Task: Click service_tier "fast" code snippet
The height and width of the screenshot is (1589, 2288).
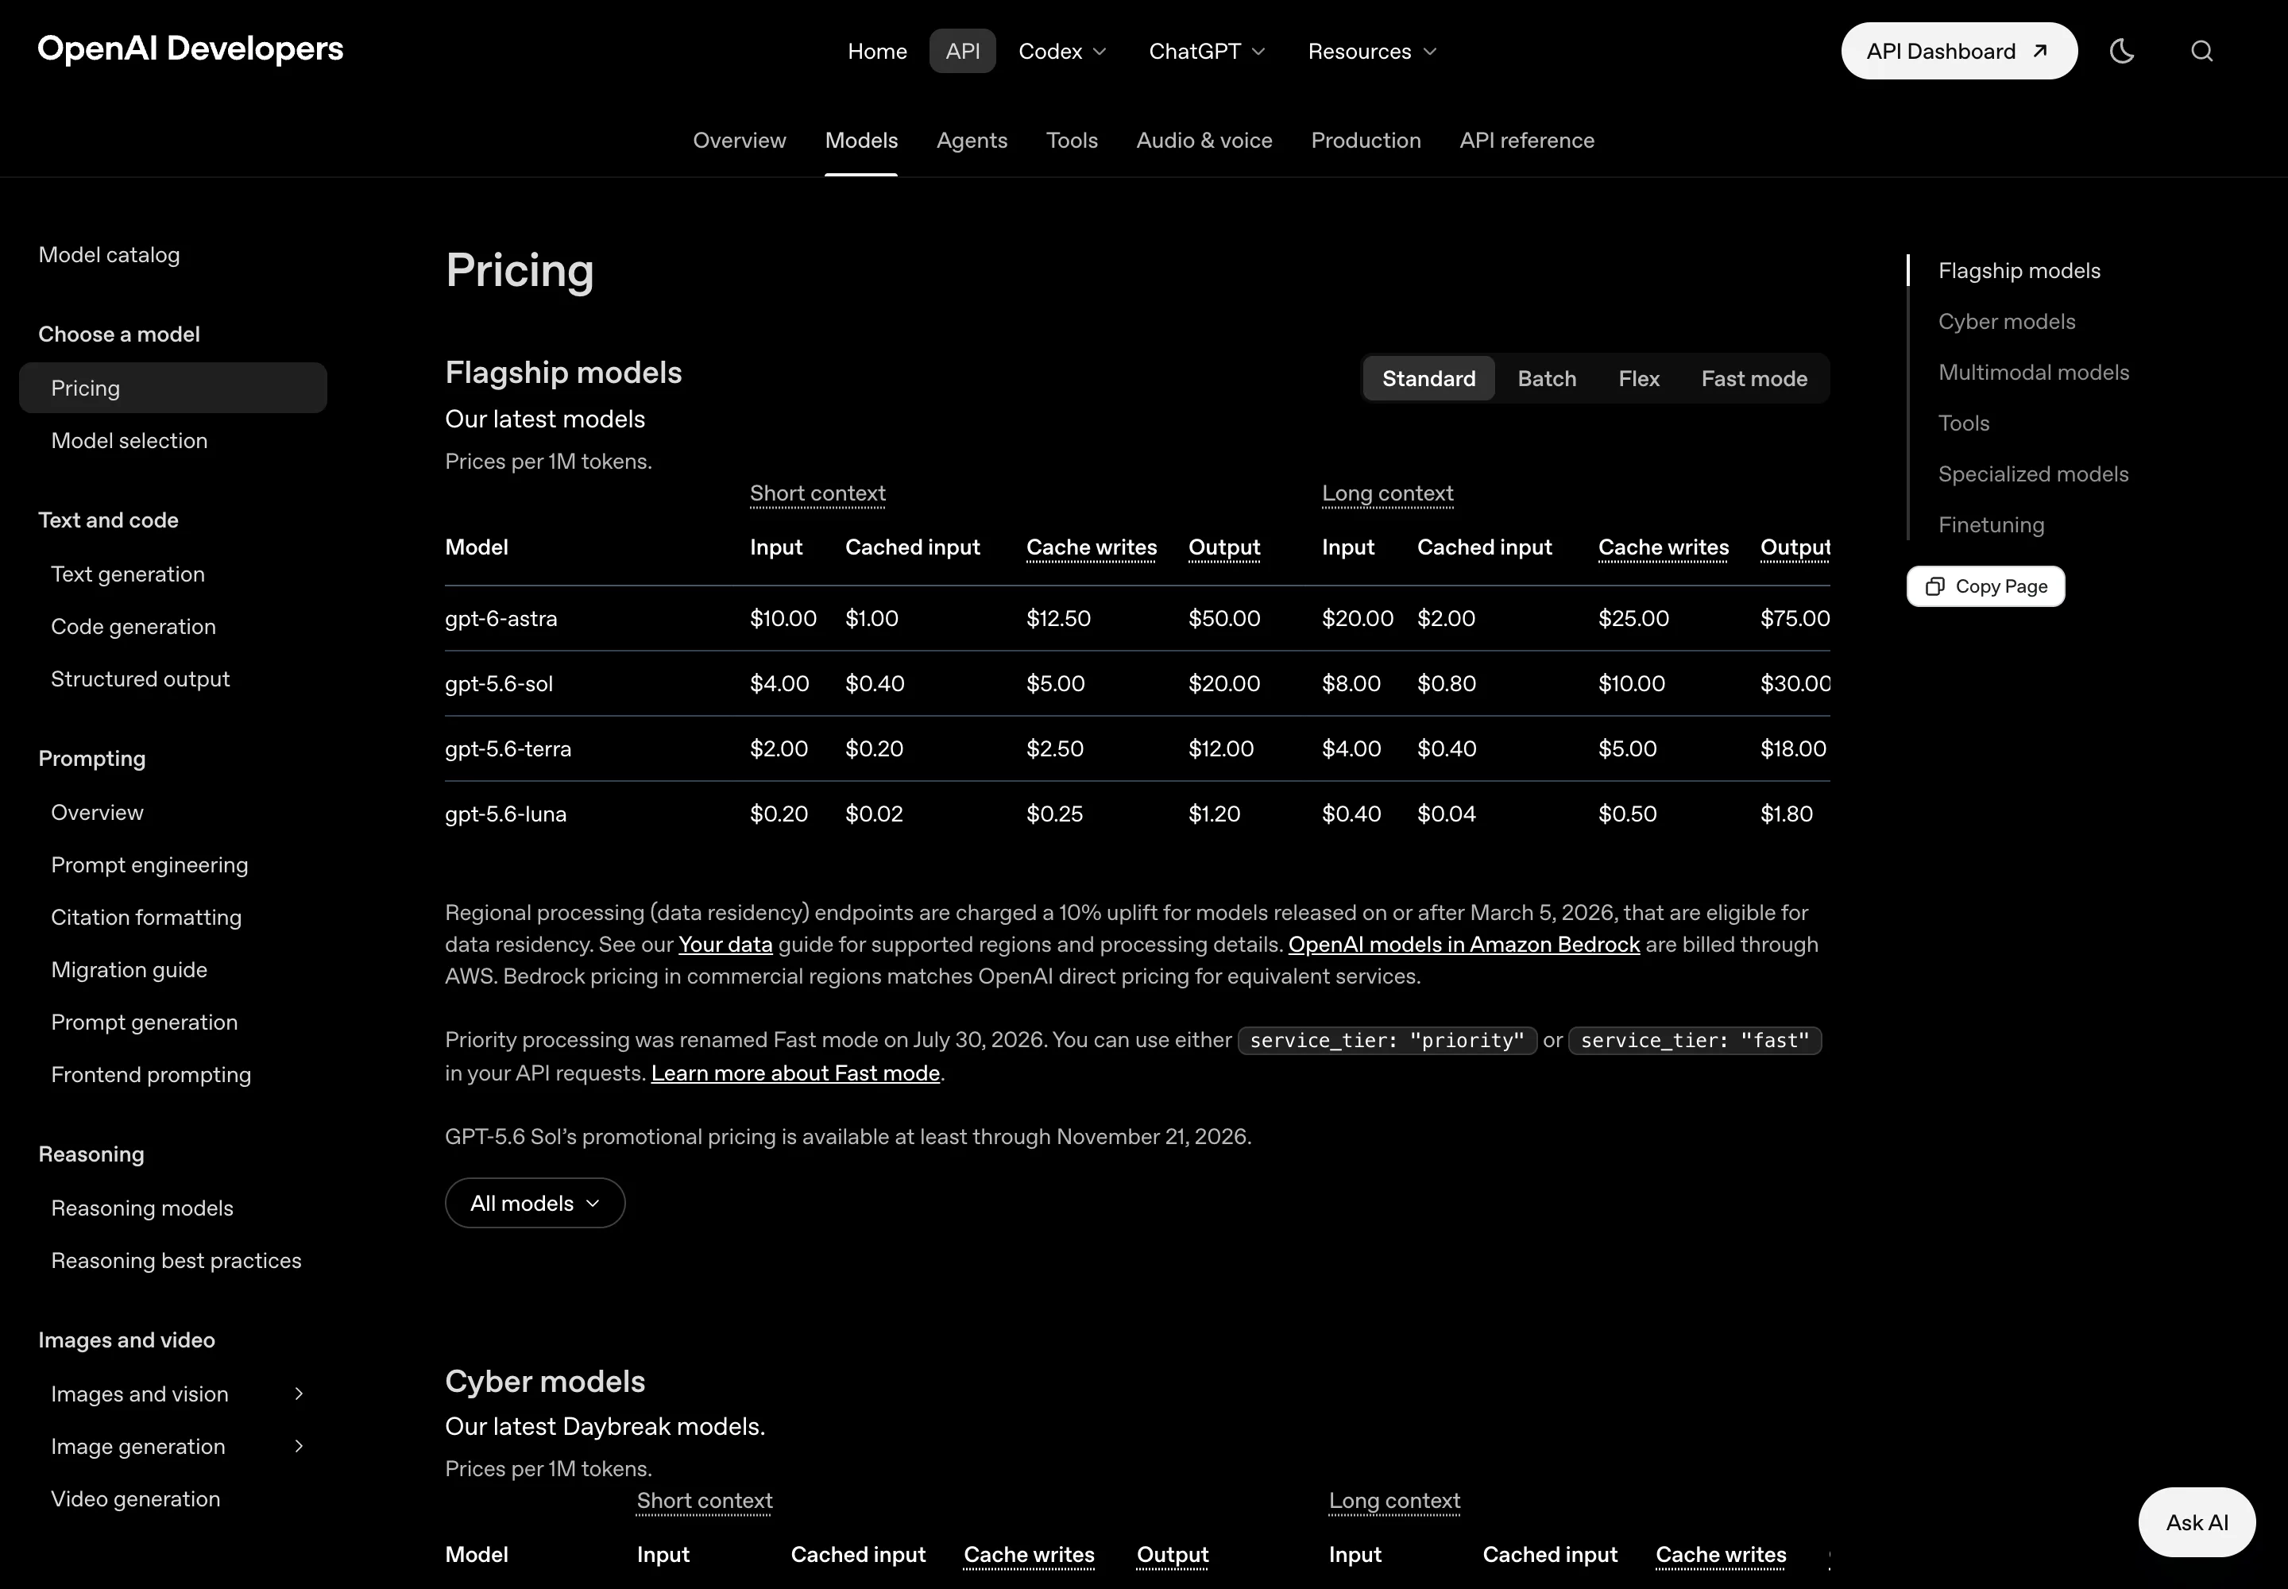Action: (x=1695, y=1041)
